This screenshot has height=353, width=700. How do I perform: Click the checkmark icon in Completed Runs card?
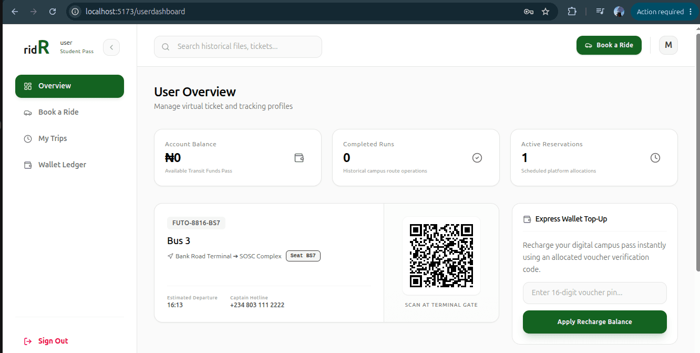[477, 158]
